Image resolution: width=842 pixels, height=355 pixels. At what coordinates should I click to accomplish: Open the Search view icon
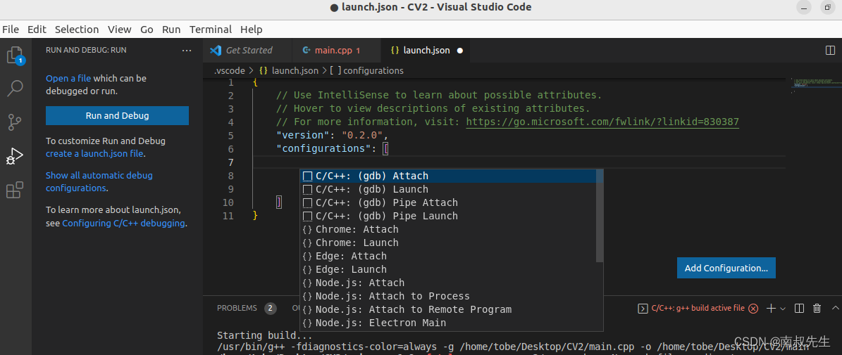(x=15, y=89)
